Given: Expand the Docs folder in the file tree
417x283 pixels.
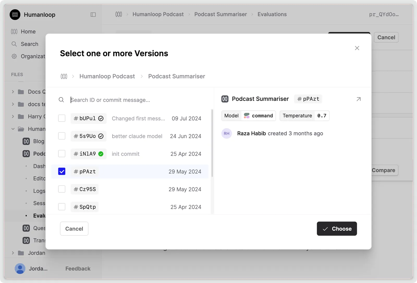Looking at the screenshot, I should coord(13,92).
